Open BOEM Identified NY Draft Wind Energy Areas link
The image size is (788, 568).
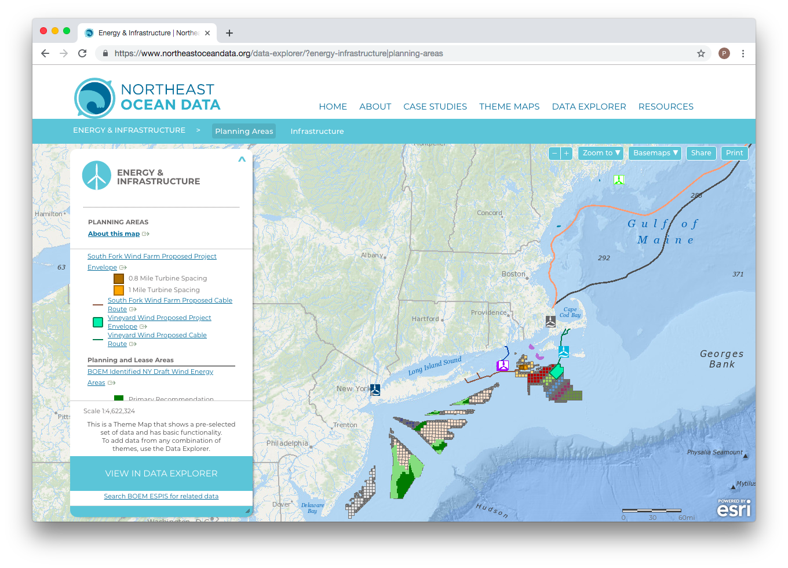pyautogui.click(x=150, y=377)
